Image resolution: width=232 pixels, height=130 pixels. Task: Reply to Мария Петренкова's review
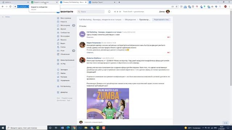point(90,53)
